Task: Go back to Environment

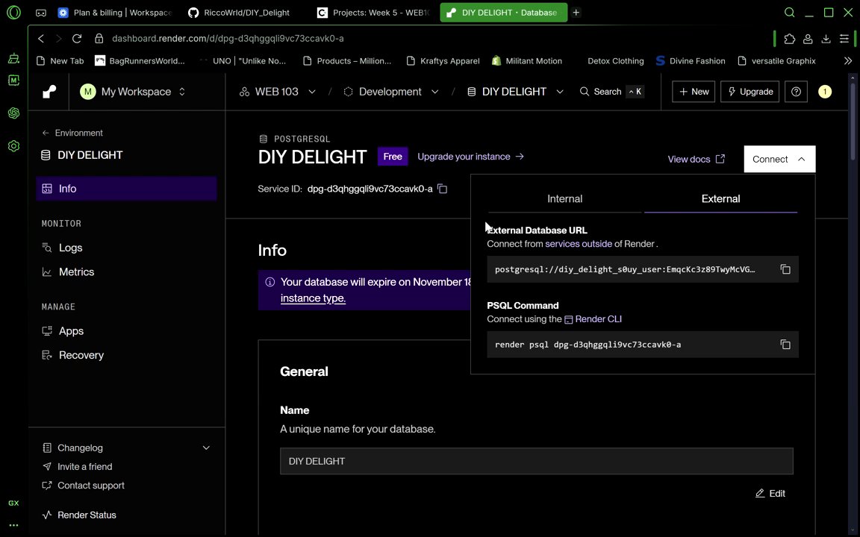Action: click(x=72, y=133)
